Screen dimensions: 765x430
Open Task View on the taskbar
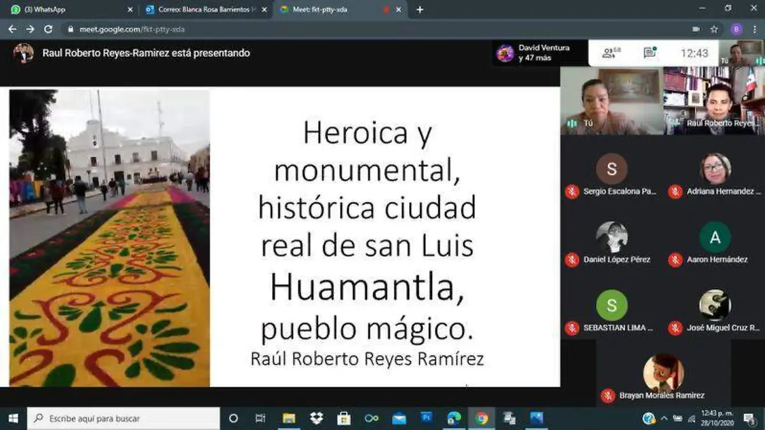pos(260,419)
